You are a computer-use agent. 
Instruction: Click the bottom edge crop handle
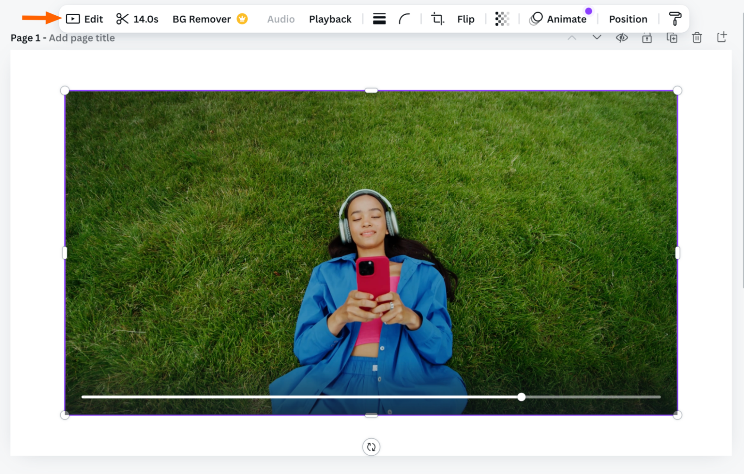coord(371,415)
